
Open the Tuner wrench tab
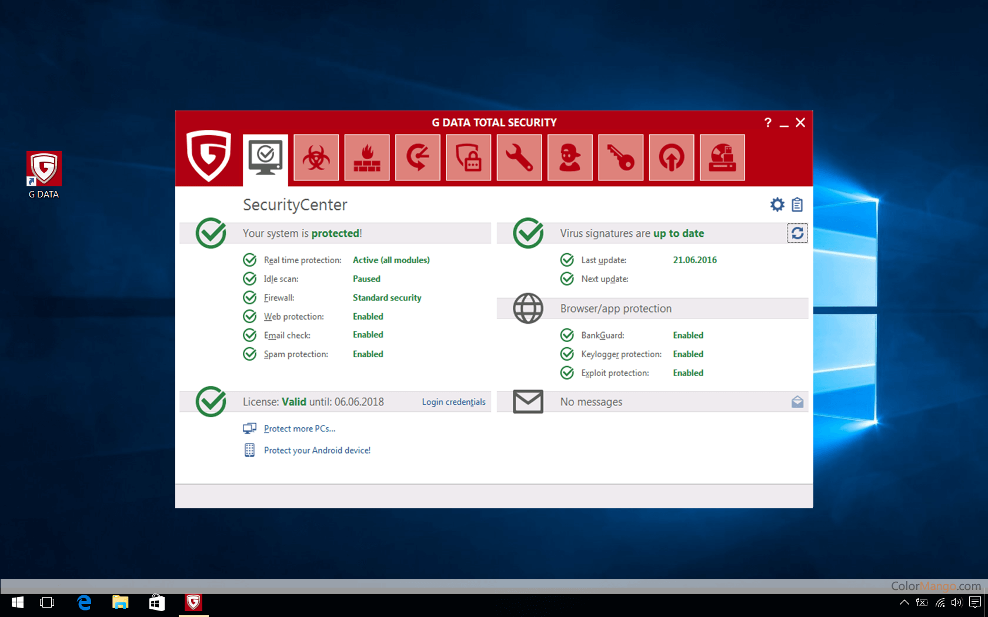(x=519, y=157)
